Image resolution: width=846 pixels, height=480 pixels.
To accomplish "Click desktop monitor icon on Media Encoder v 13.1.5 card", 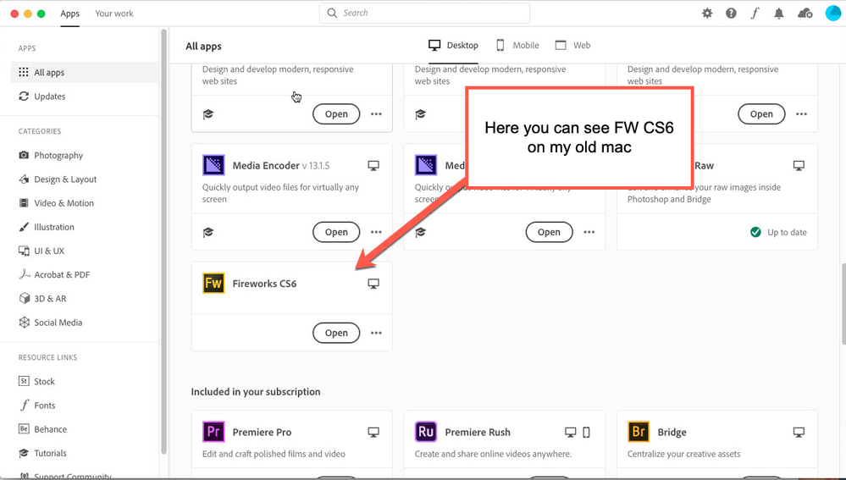I will coord(373,166).
